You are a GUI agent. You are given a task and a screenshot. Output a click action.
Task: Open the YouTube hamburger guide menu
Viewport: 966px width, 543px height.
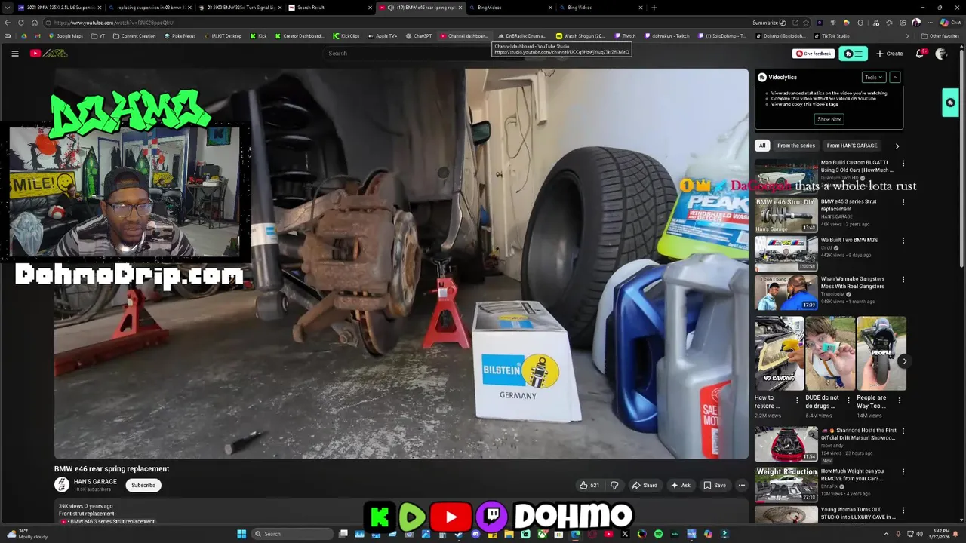pyautogui.click(x=14, y=54)
